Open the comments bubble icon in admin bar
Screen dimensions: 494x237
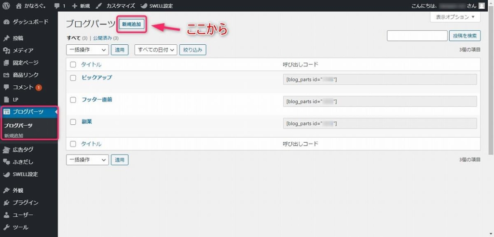coord(57,6)
